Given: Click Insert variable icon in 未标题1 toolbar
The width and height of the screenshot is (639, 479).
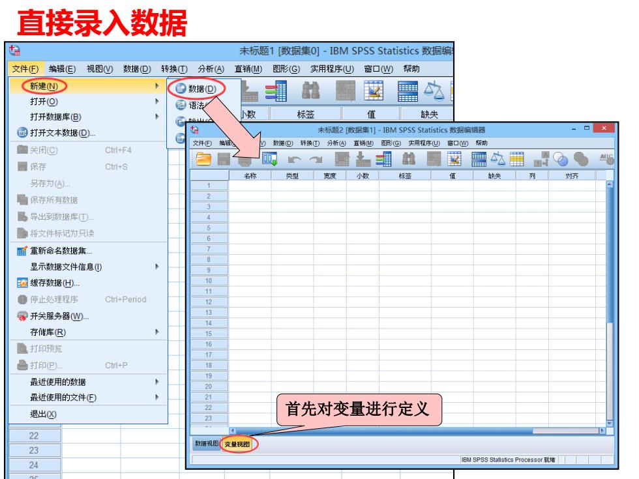Looking at the screenshot, I should coord(374,91).
